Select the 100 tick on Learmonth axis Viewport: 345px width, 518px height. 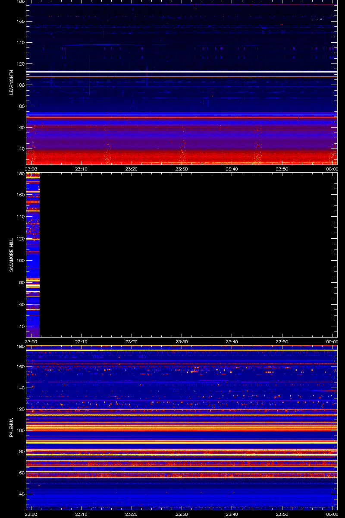click(x=20, y=85)
